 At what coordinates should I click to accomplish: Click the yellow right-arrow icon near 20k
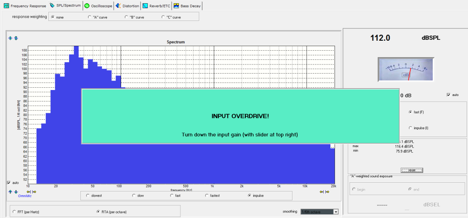(x=327, y=192)
